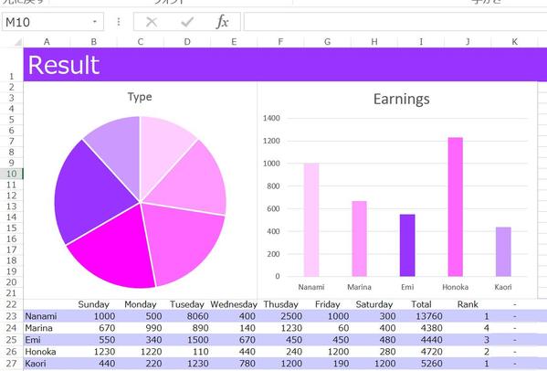
Task: Select the Kaori name cell in table
Action: click(47, 364)
